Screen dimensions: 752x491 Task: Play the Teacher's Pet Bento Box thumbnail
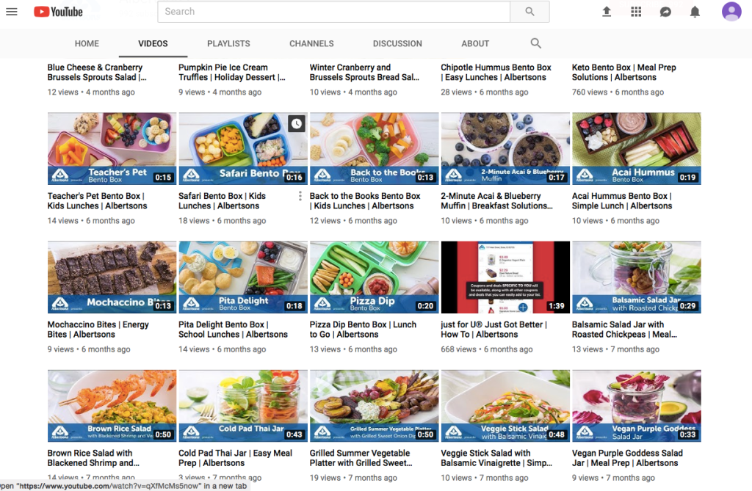coord(112,148)
